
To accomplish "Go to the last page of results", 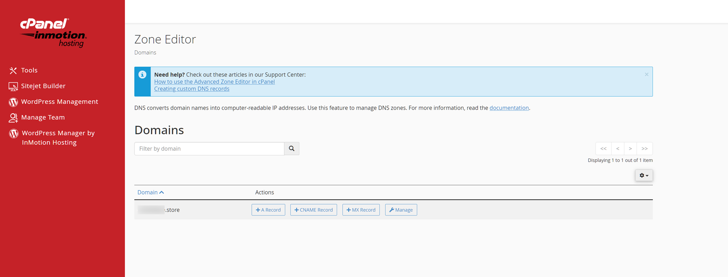I will 644,149.
